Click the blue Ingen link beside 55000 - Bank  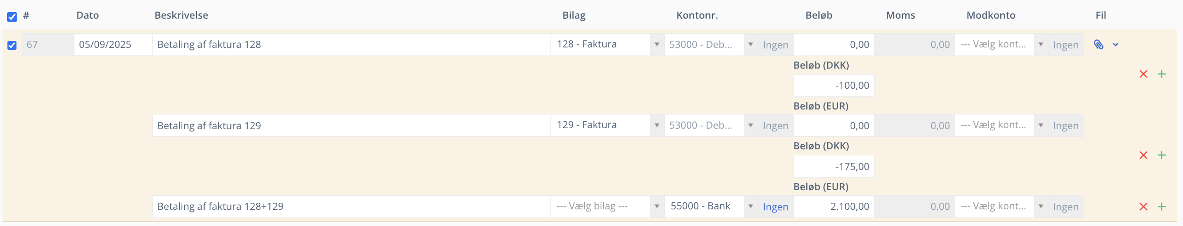(x=775, y=207)
